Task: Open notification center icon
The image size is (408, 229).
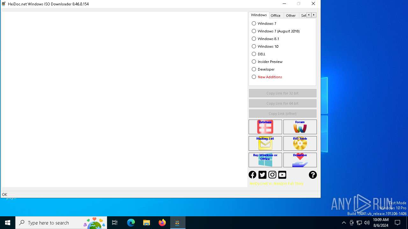Action: tap(397, 223)
